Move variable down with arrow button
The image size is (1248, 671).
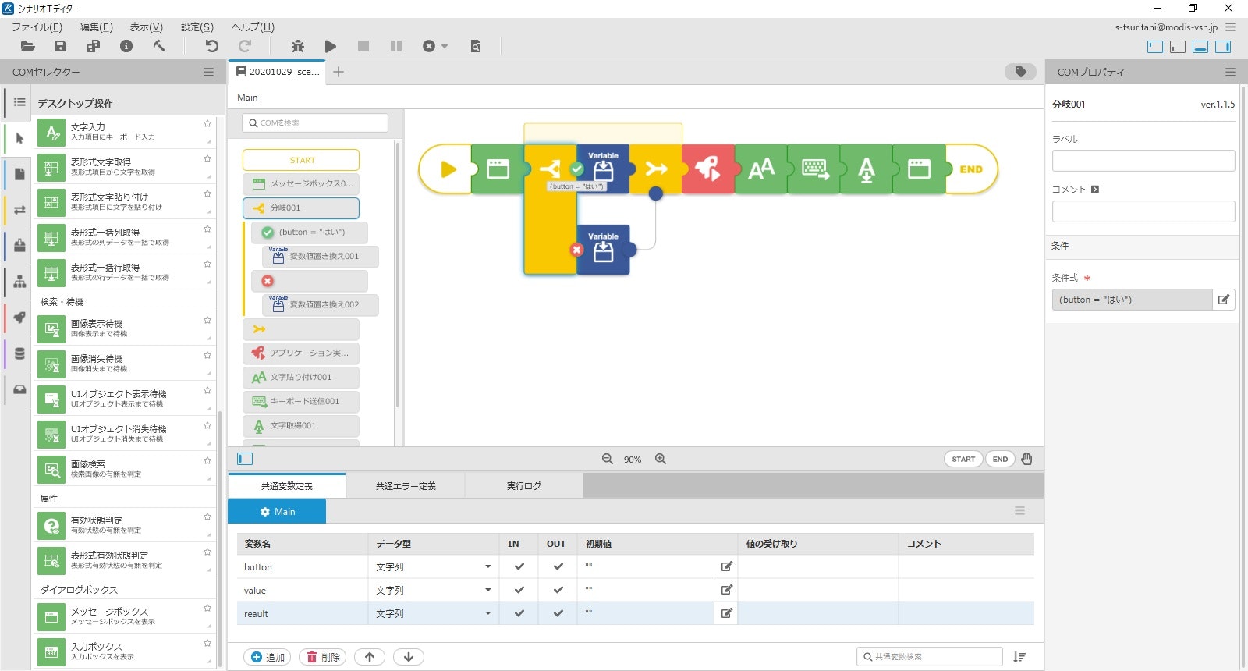(409, 657)
